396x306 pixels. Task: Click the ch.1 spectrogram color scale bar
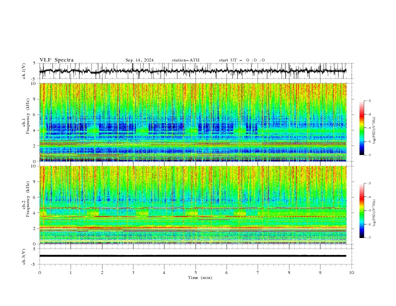[x=361, y=128]
